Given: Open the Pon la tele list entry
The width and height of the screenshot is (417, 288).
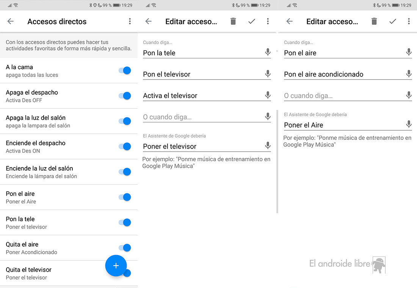Looking at the screenshot, I should (x=69, y=222).
